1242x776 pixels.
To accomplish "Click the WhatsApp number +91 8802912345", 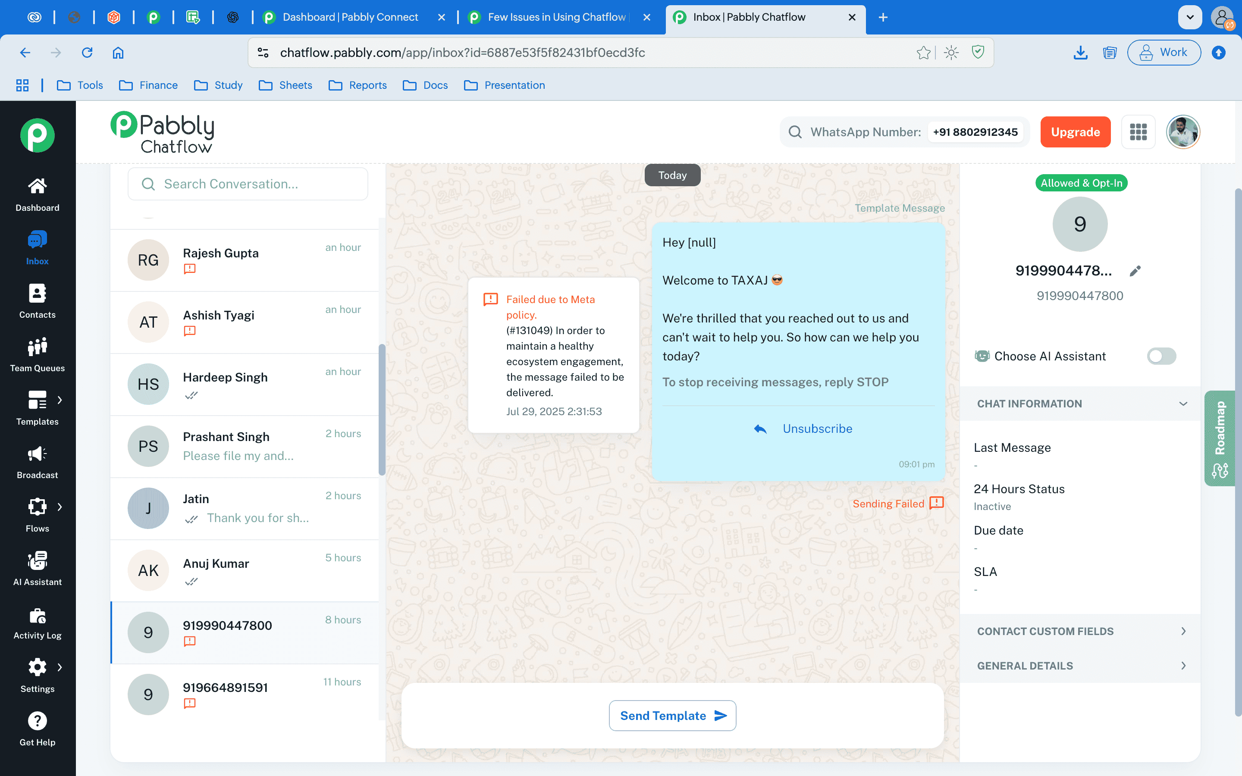I will click(975, 132).
